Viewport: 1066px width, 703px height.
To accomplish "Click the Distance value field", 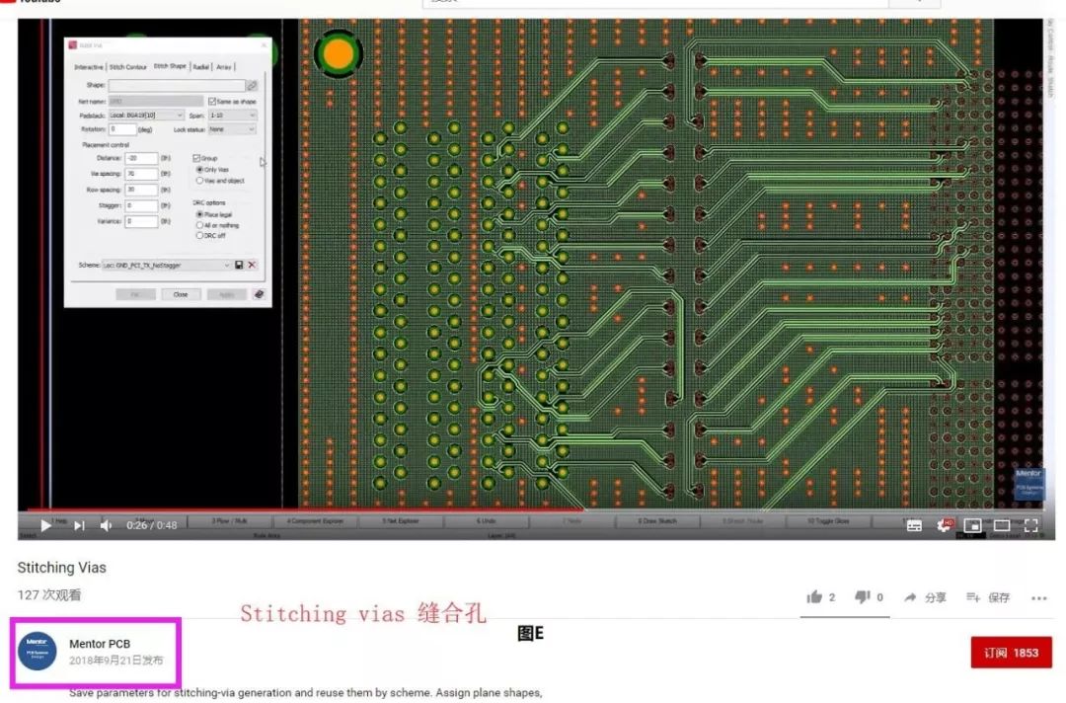I will [x=141, y=158].
